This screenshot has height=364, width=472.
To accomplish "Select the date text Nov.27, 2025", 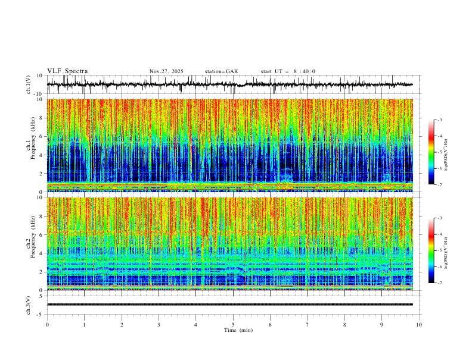I will [166, 71].
